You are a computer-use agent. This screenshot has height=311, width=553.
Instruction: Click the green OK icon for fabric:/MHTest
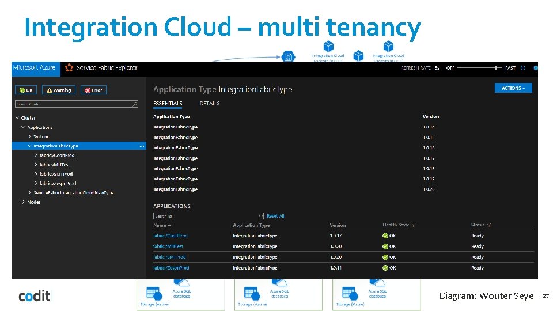coord(385,246)
